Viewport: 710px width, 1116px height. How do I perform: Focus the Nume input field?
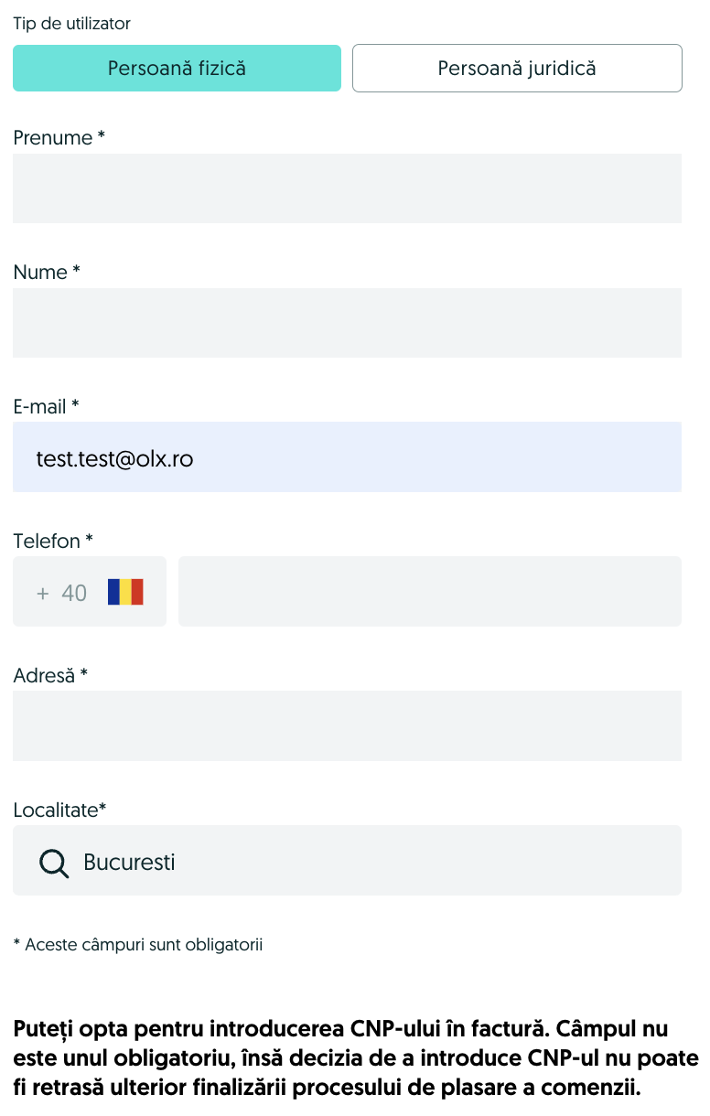tap(347, 323)
